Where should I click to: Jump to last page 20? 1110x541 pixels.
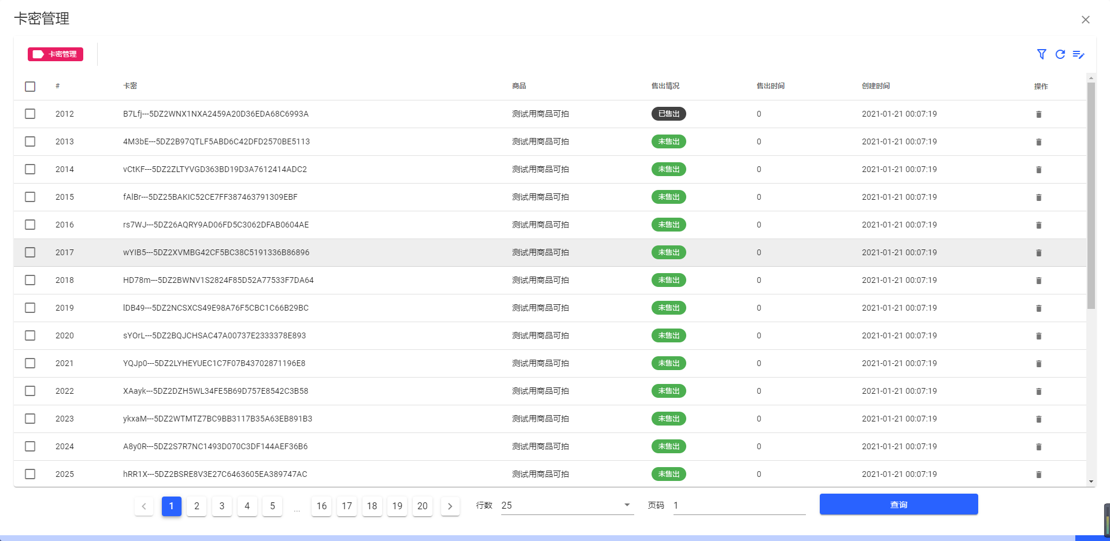point(423,506)
